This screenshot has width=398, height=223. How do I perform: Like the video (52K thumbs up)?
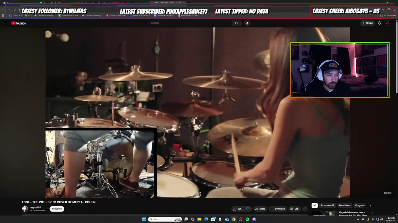tap(237, 209)
